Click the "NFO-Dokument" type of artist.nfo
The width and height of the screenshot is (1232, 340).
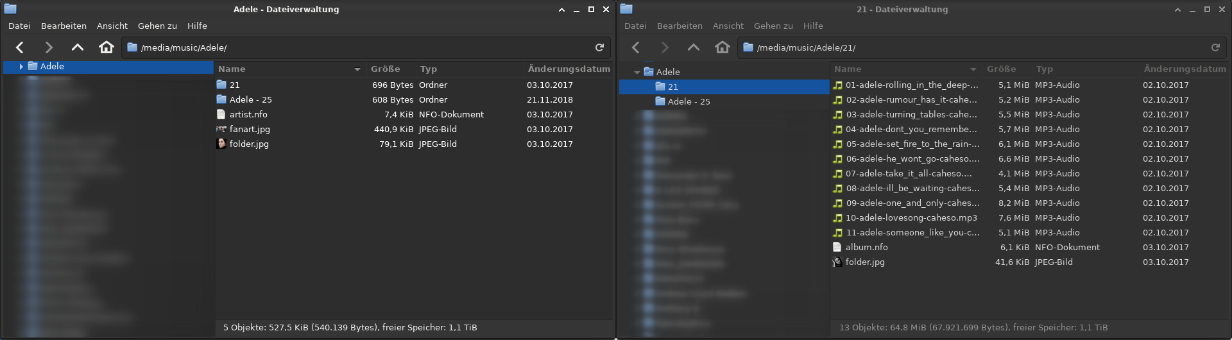point(451,114)
